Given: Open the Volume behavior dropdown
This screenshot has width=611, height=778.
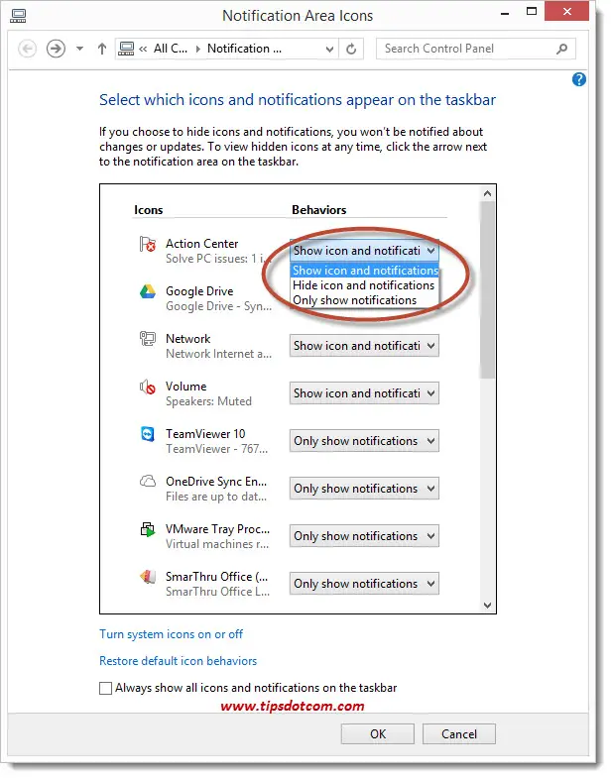Looking at the screenshot, I should click(x=364, y=393).
